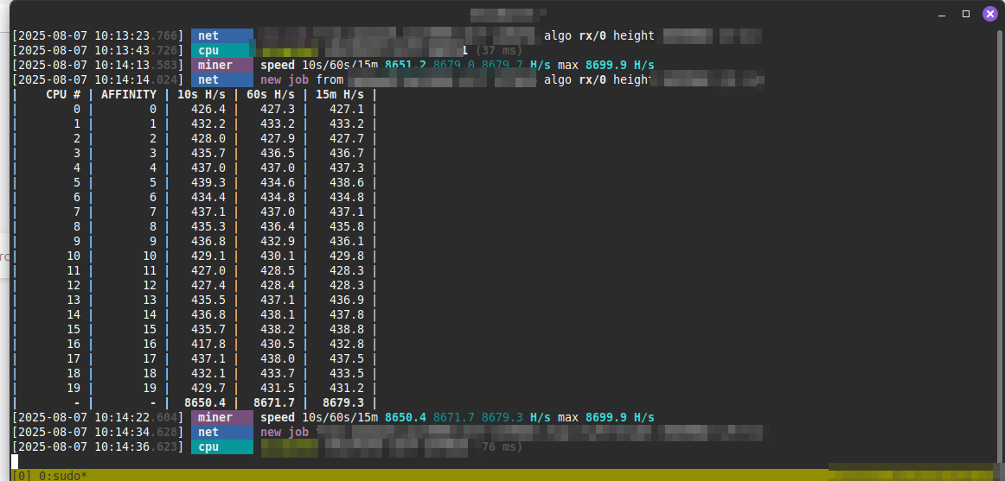1005x481 pixels.
Task: Click the 15m value 438.6 for CPU 5
Action: click(347, 183)
